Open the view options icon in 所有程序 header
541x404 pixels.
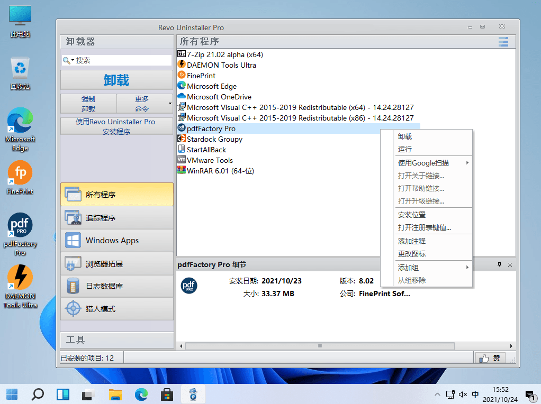click(x=503, y=42)
